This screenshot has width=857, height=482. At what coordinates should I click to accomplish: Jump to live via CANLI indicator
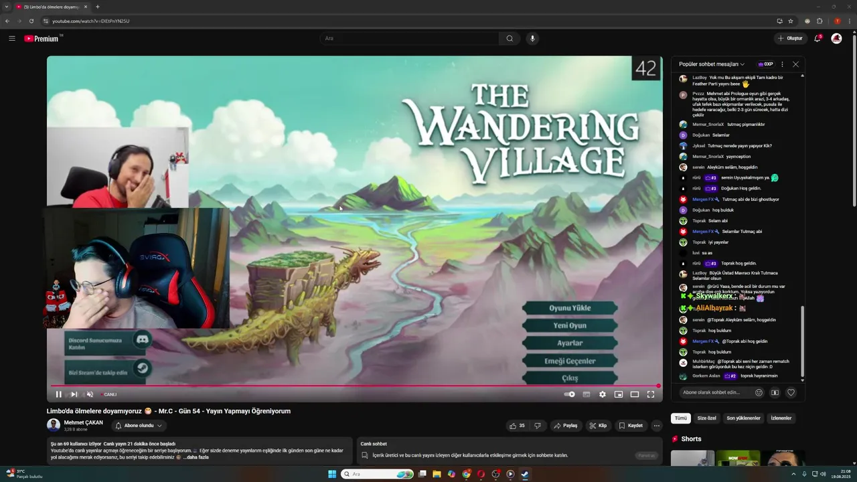[108, 394]
